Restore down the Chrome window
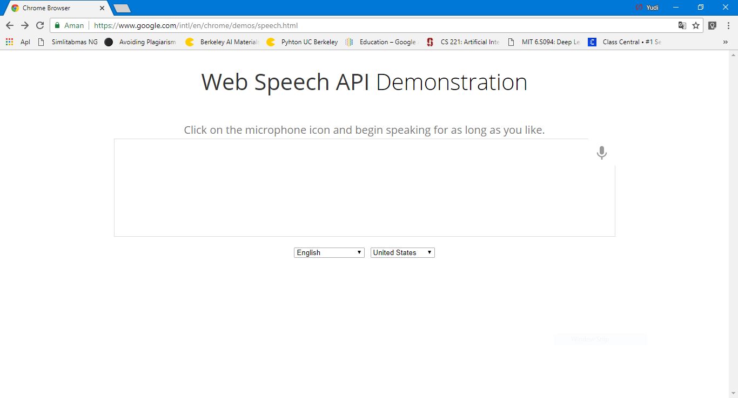 click(701, 8)
